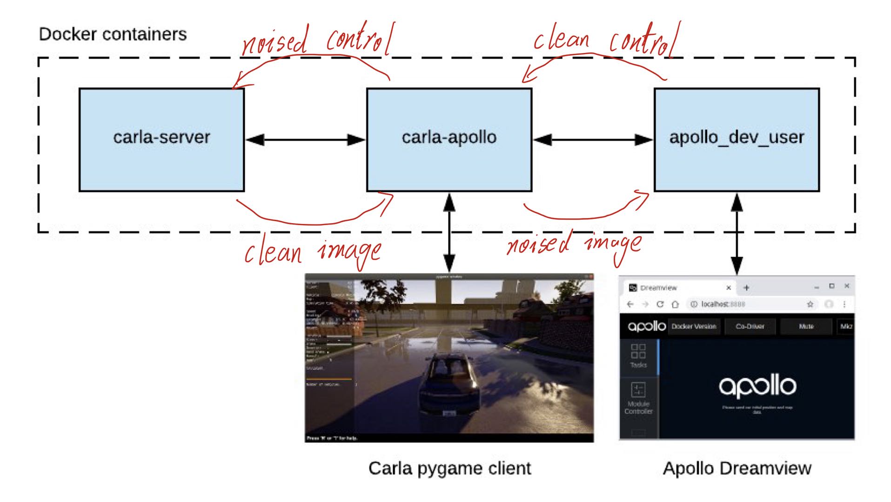This screenshot has width=891, height=502.
Task: Click the back navigation arrow in the browser
Action: [x=630, y=304]
